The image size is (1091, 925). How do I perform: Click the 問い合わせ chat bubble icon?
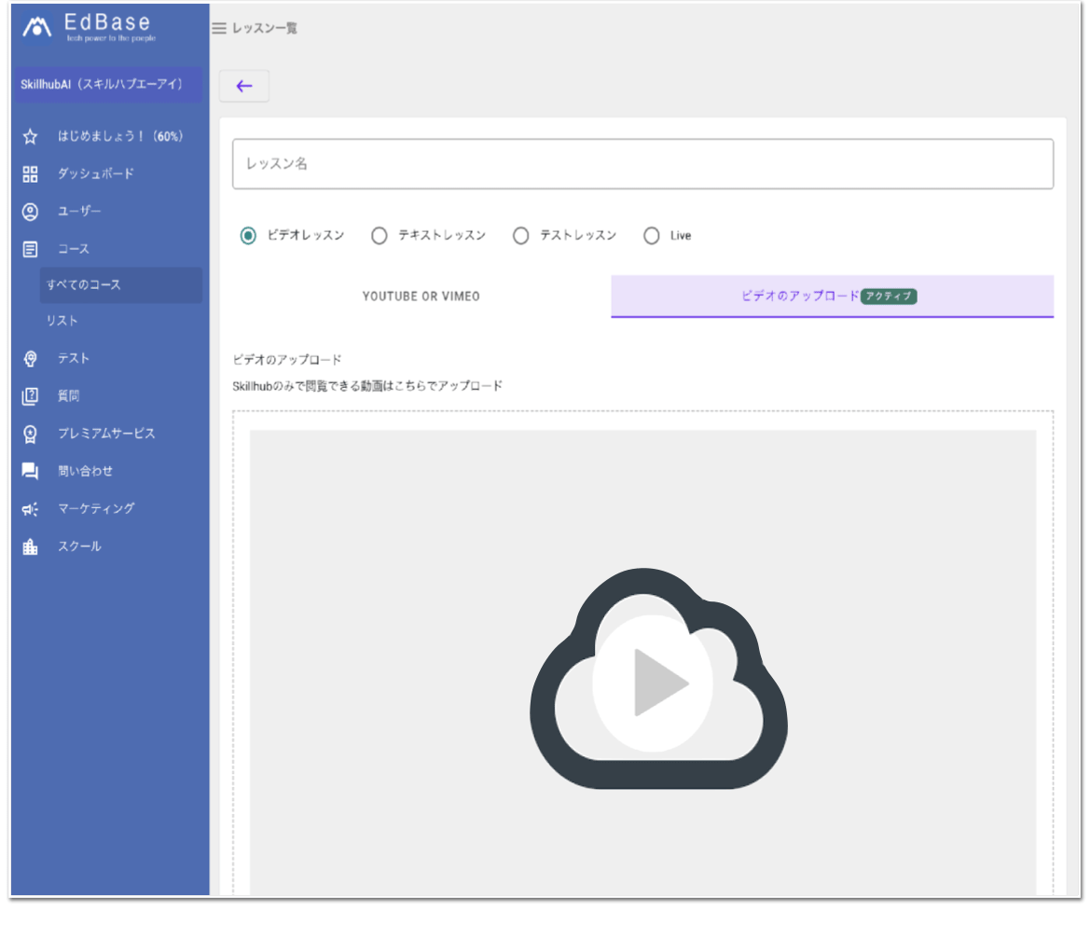pos(30,471)
